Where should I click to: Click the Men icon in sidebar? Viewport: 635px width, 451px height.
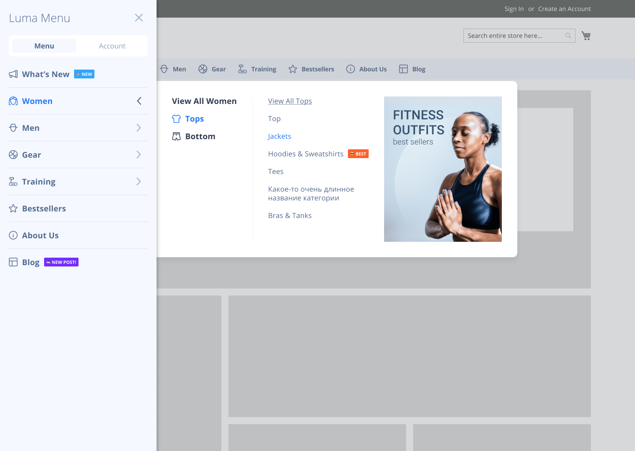(x=13, y=128)
